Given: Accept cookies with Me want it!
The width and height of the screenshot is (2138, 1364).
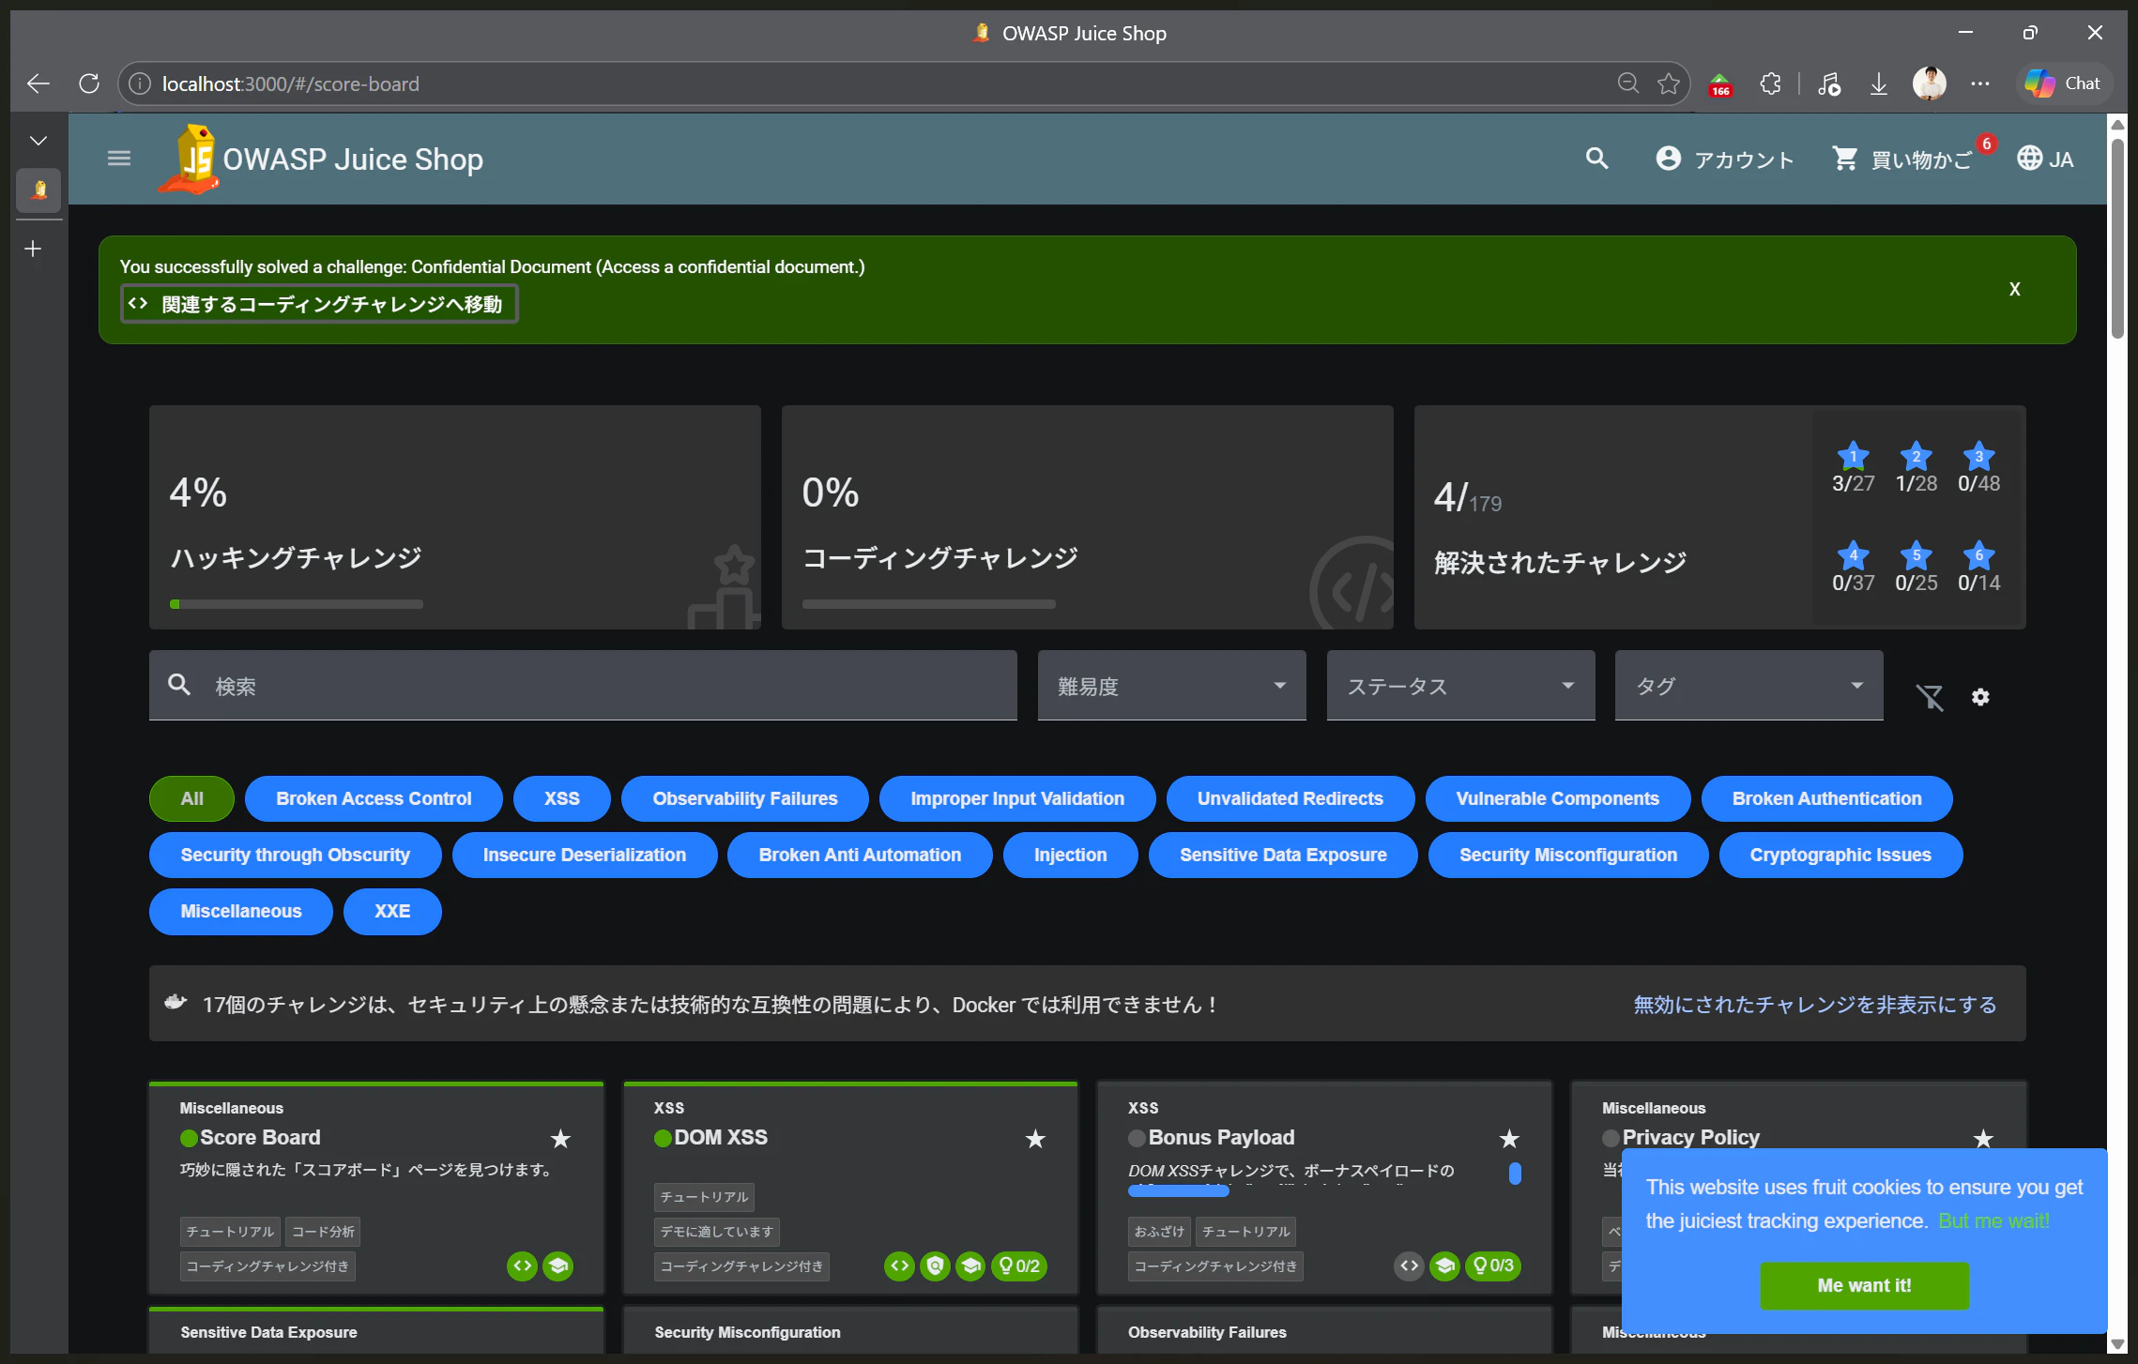Looking at the screenshot, I should pos(1864,1285).
